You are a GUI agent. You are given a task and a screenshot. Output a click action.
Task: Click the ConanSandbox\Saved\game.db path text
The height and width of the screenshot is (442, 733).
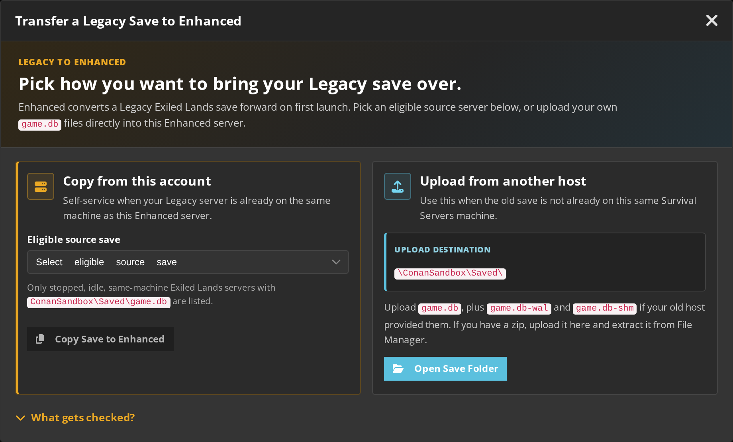pos(99,302)
